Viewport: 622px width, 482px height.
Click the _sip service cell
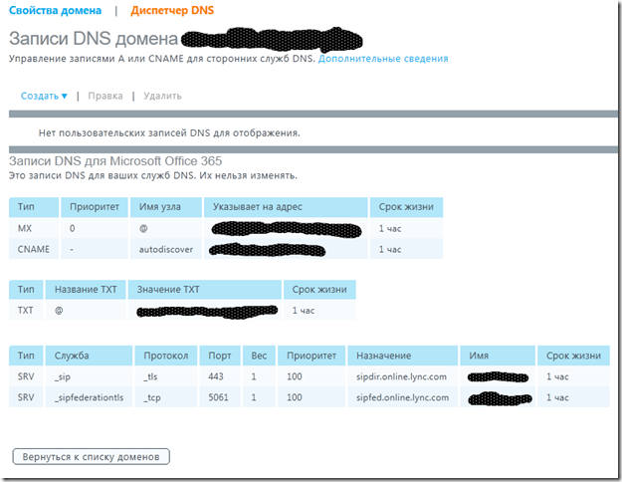pyautogui.click(x=65, y=376)
